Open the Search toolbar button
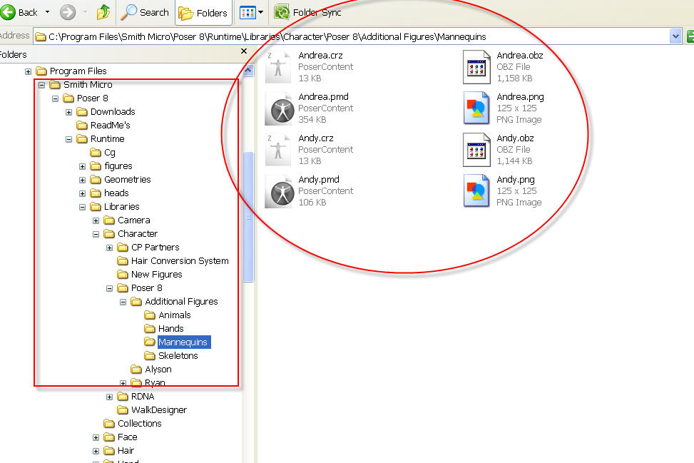 pyautogui.click(x=145, y=12)
